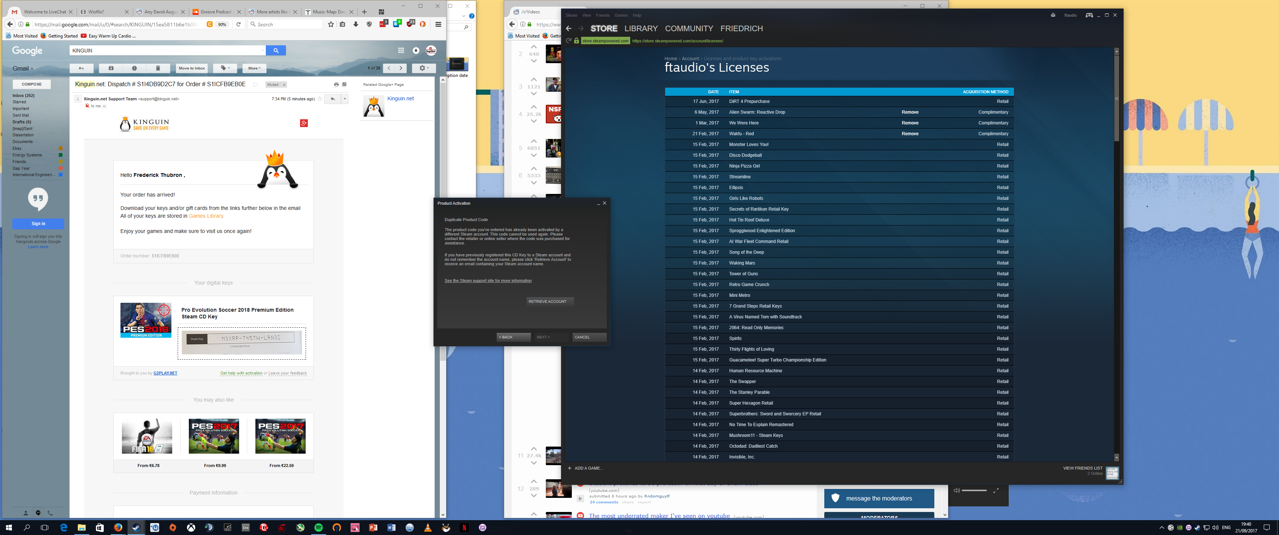Click the KINGUIN Gmail search field
This screenshot has width=1279, height=535.
[x=168, y=50]
